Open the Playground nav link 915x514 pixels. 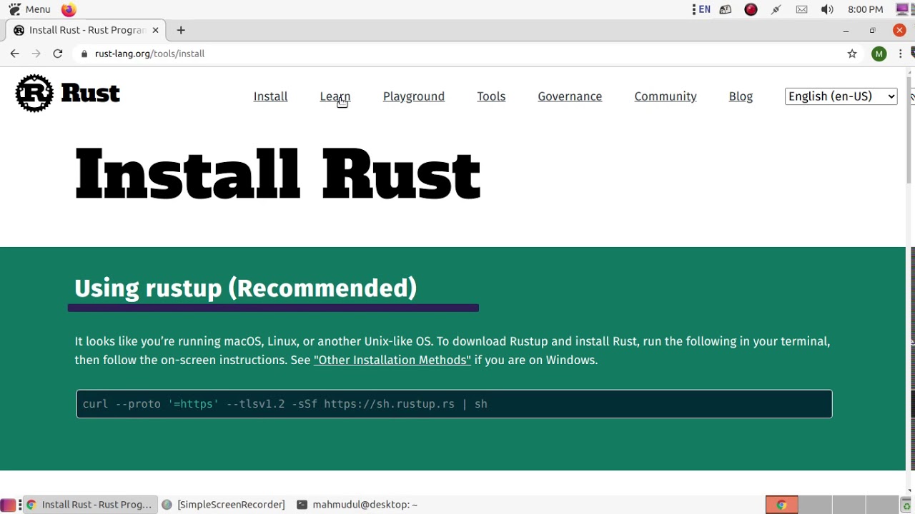[x=414, y=96]
